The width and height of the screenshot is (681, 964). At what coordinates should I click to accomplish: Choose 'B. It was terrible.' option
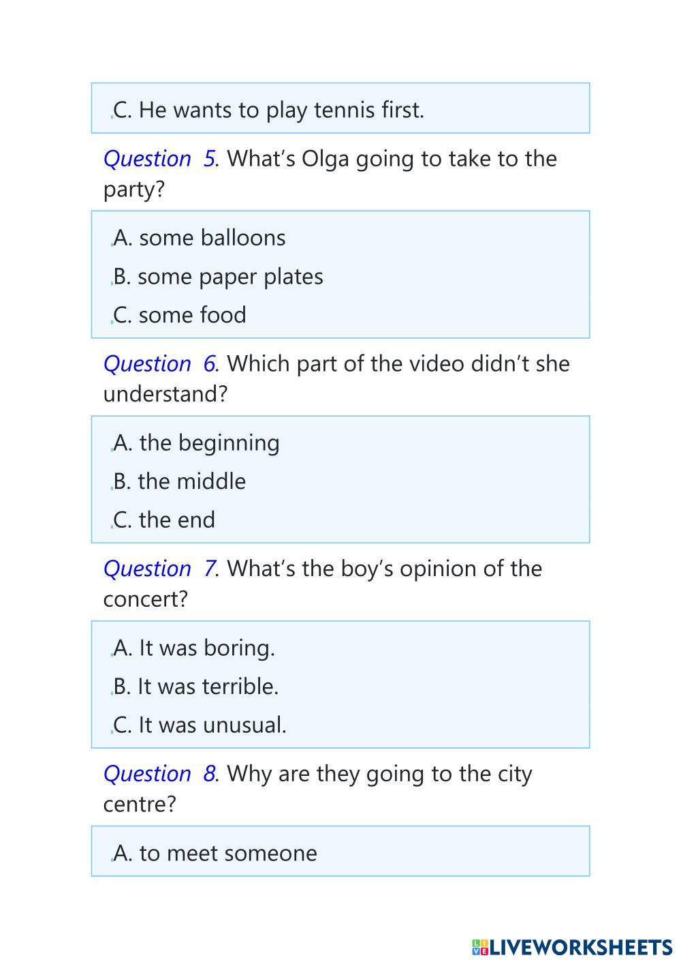pyautogui.click(x=196, y=687)
